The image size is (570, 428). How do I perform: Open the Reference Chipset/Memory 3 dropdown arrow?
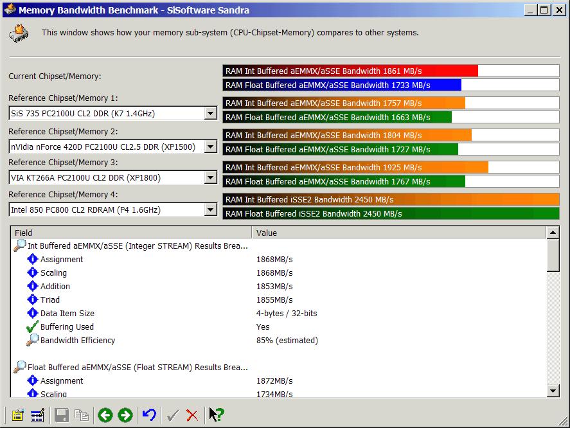coord(210,178)
